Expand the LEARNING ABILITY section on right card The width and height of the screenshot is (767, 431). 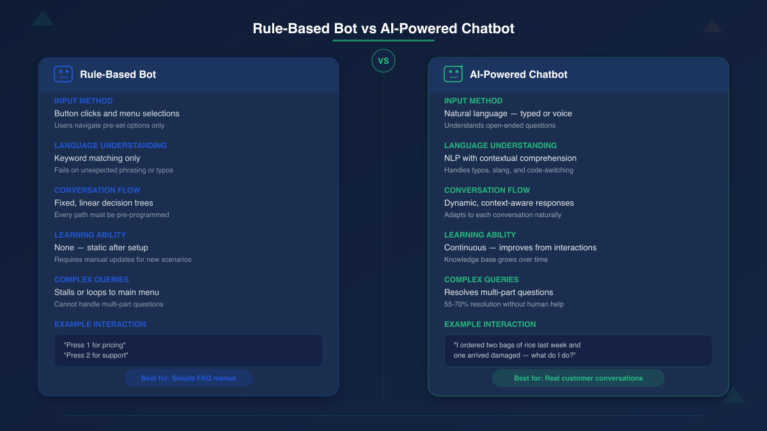point(480,234)
